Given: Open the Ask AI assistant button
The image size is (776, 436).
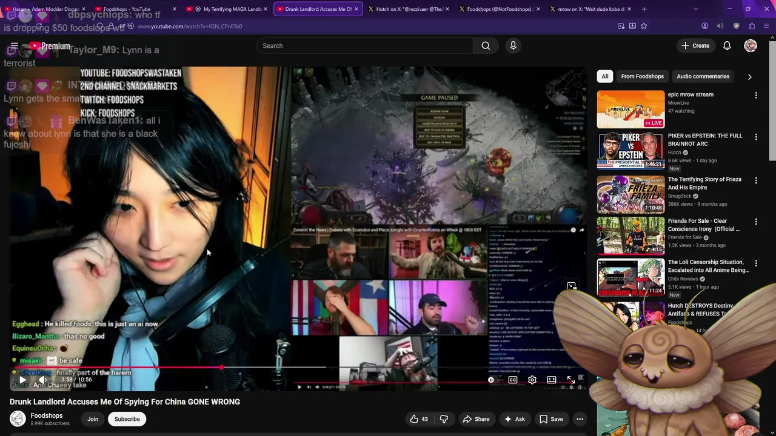Looking at the screenshot, I should 514,419.
